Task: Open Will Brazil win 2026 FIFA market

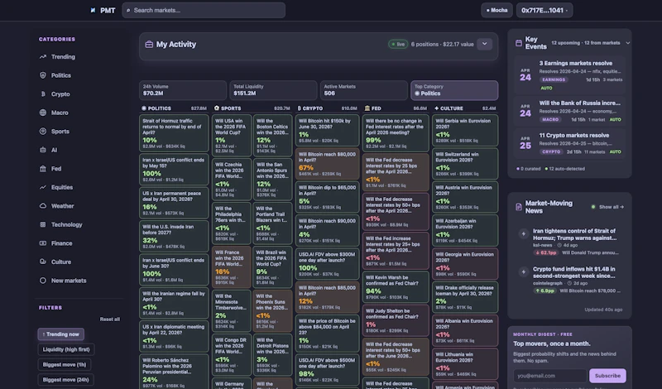Action: [x=272, y=267]
